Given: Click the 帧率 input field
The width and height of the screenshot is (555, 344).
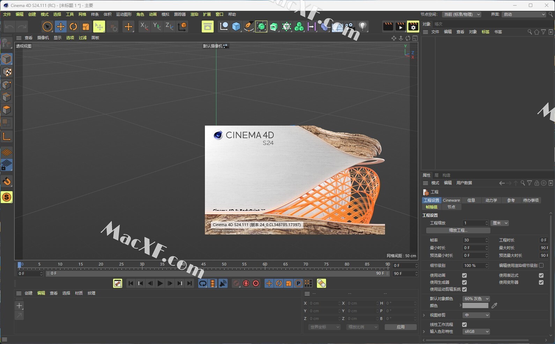Looking at the screenshot, I should point(475,240).
